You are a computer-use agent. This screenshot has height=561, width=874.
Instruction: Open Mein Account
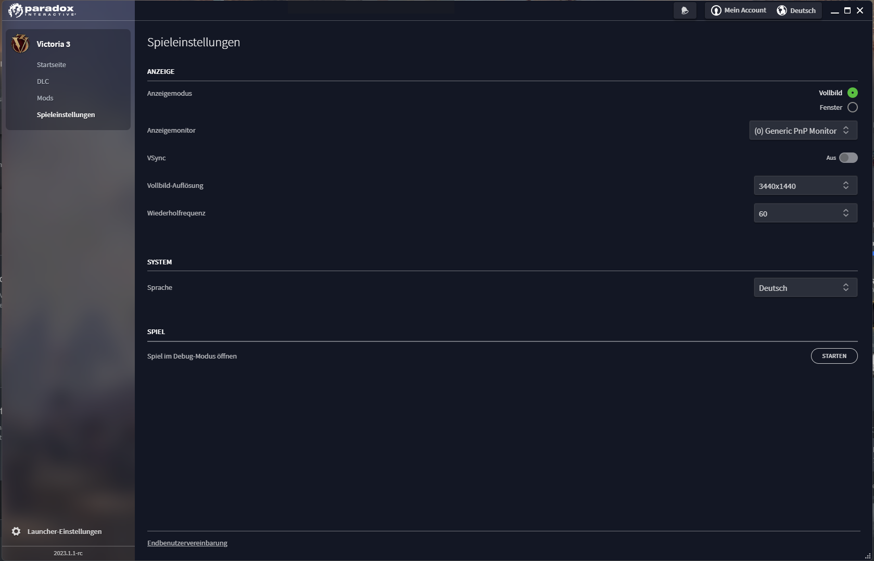point(739,10)
